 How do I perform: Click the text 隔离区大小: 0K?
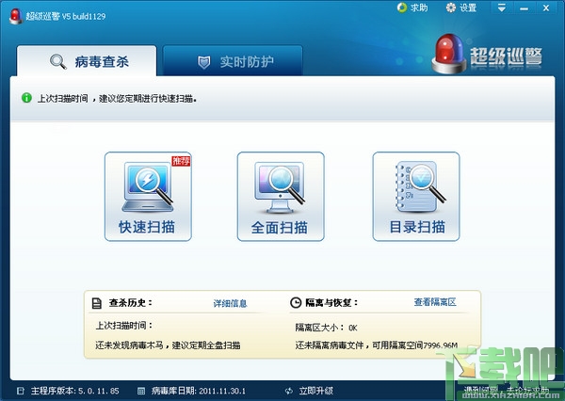click(x=326, y=328)
